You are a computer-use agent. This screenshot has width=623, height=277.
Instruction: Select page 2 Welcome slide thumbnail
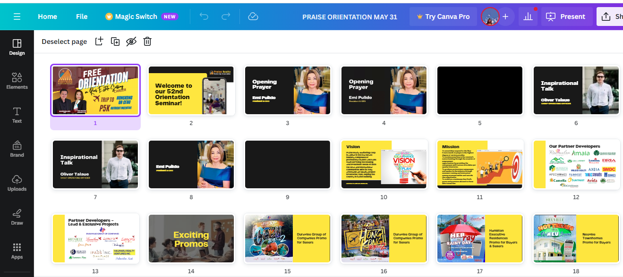pyautogui.click(x=191, y=90)
